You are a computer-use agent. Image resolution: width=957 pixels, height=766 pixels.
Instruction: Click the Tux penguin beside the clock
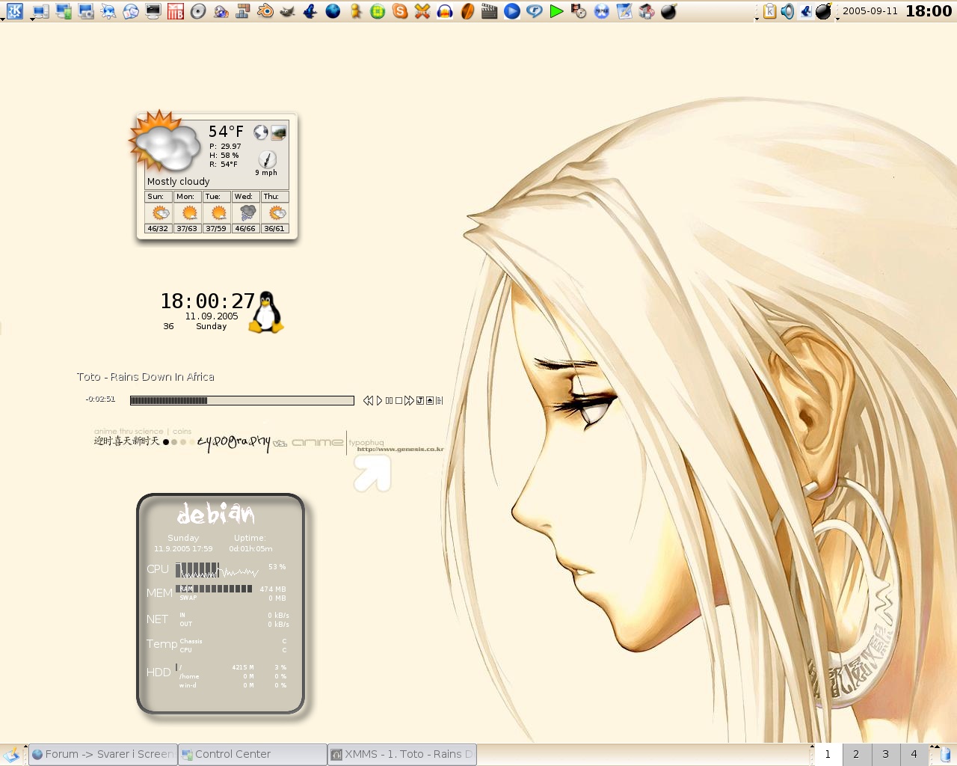[x=265, y=312]
